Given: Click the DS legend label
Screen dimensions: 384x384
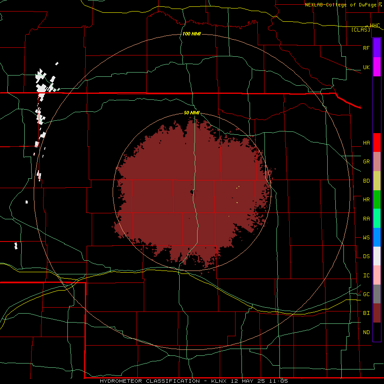Looking at the screenshot, I should pos(366,256).
